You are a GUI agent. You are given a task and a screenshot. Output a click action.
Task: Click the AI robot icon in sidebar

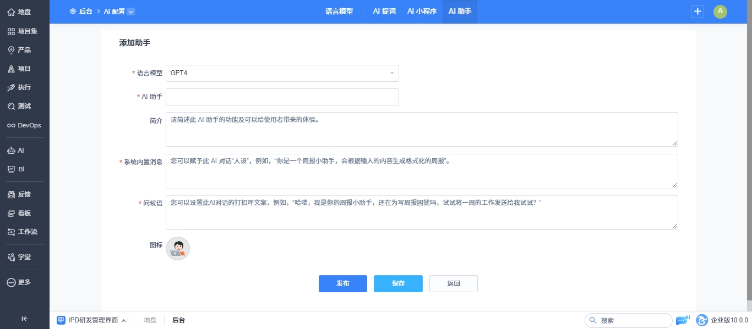click(11, 150)
